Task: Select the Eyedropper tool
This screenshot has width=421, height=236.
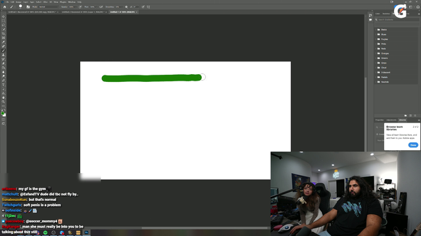Action: [3, 42]
